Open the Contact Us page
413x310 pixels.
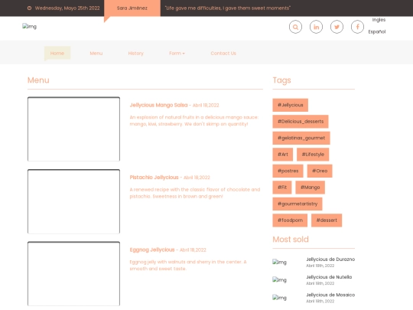[223, 54]
